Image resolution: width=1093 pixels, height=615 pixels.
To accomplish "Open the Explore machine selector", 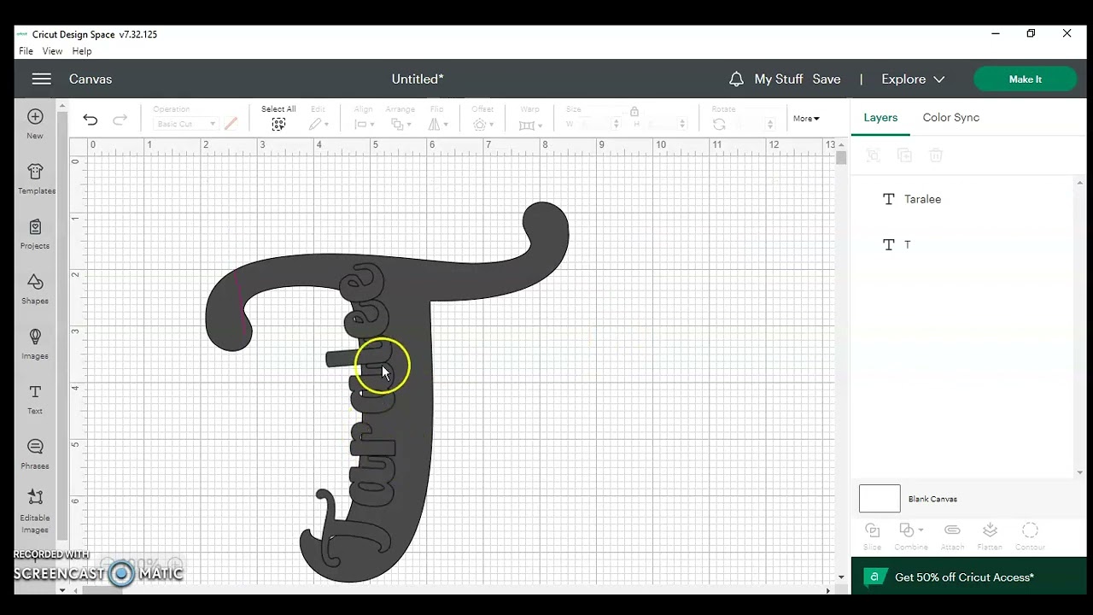I will coord(913,79).
